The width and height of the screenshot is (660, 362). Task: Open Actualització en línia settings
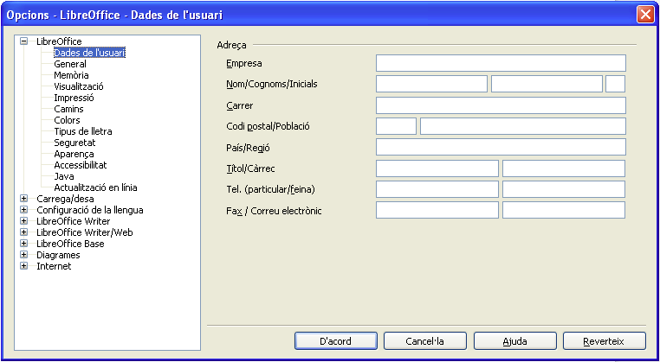coord(95,187)
